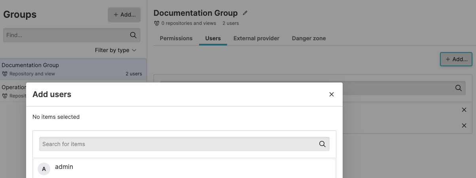The image size is (476, 178).
Task: Expand the Filter by type dropdown
Action: point(116,50)
